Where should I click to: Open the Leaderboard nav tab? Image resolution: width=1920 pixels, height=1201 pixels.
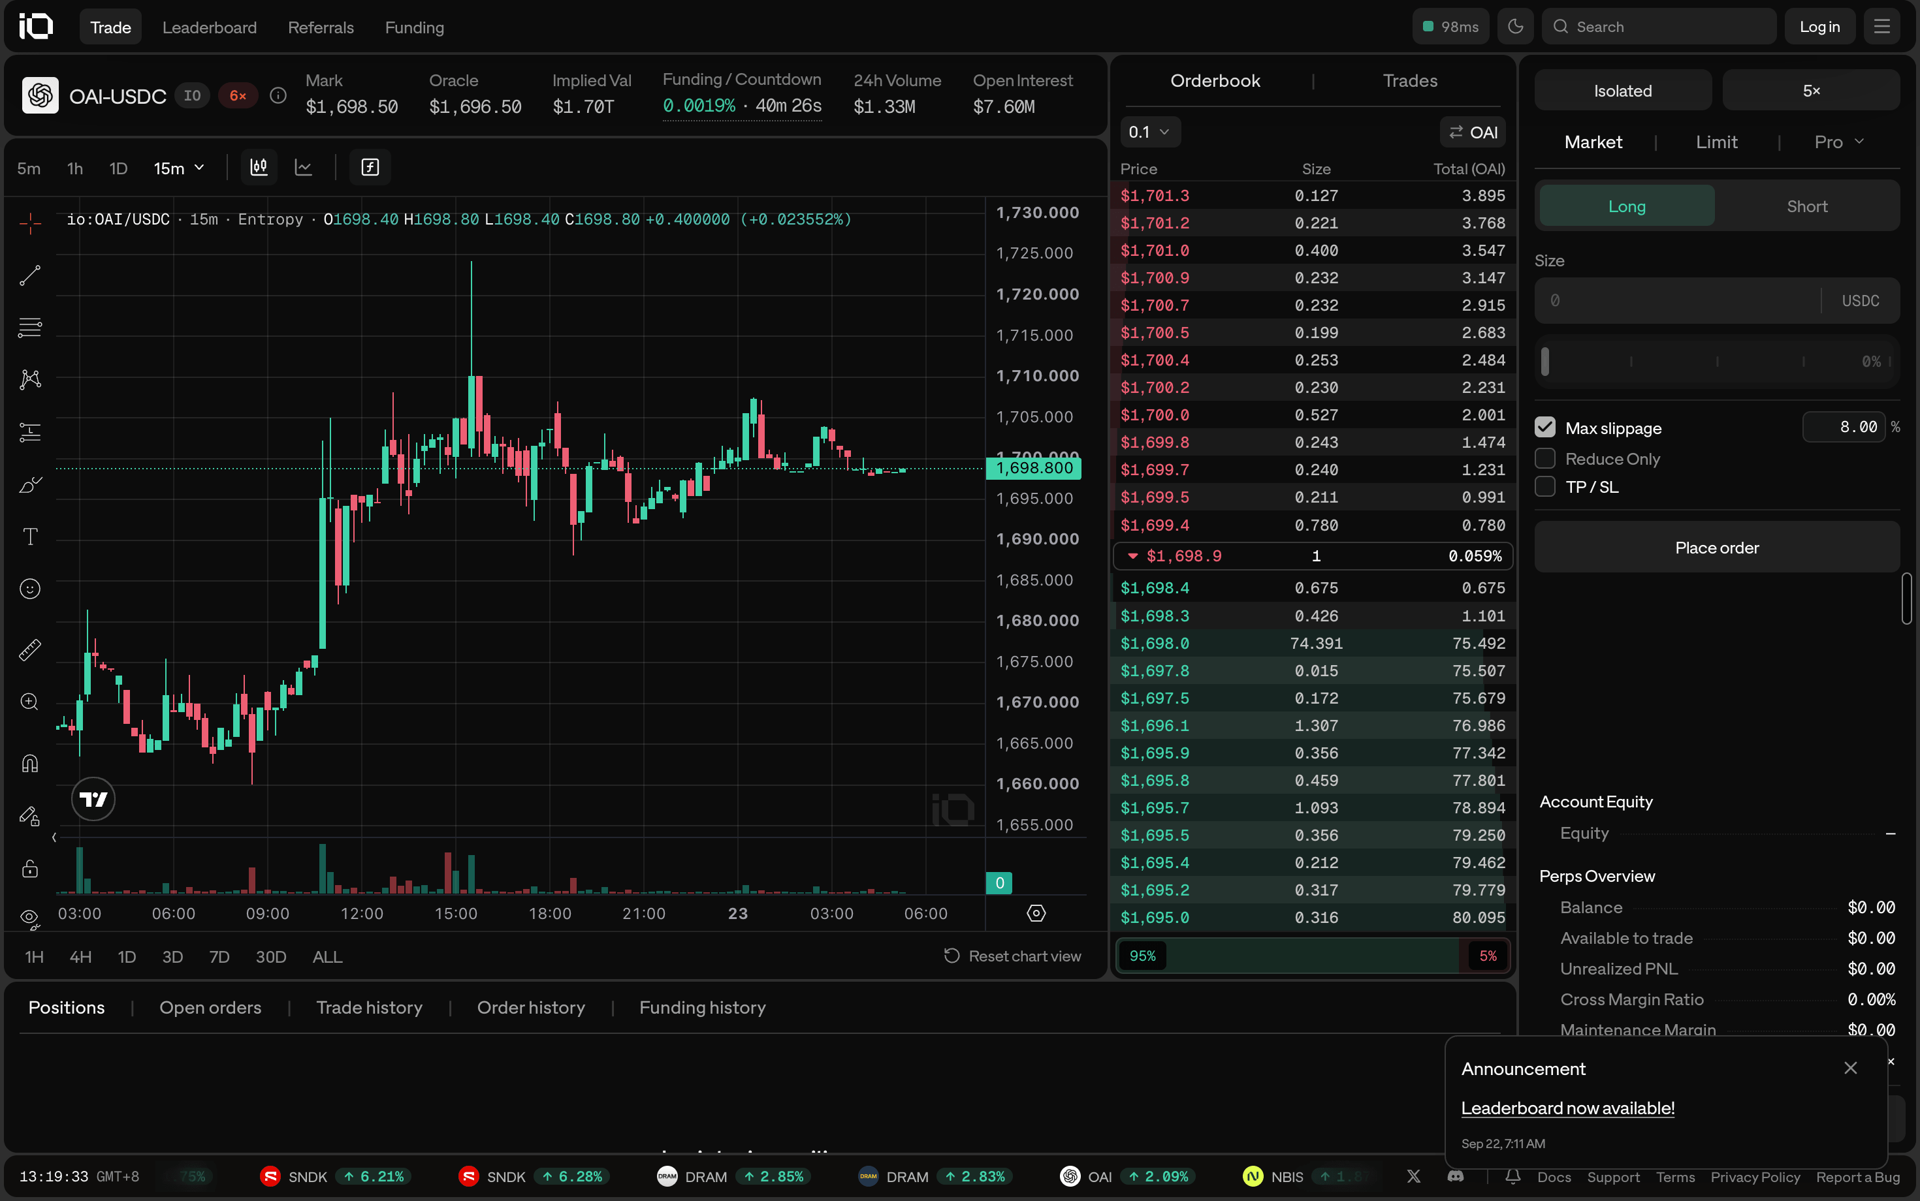tap(210, 27)
